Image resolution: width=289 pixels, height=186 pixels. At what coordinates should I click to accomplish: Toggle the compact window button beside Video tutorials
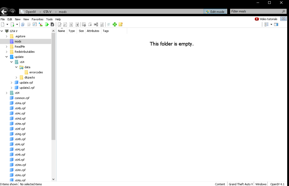[284, 19]
